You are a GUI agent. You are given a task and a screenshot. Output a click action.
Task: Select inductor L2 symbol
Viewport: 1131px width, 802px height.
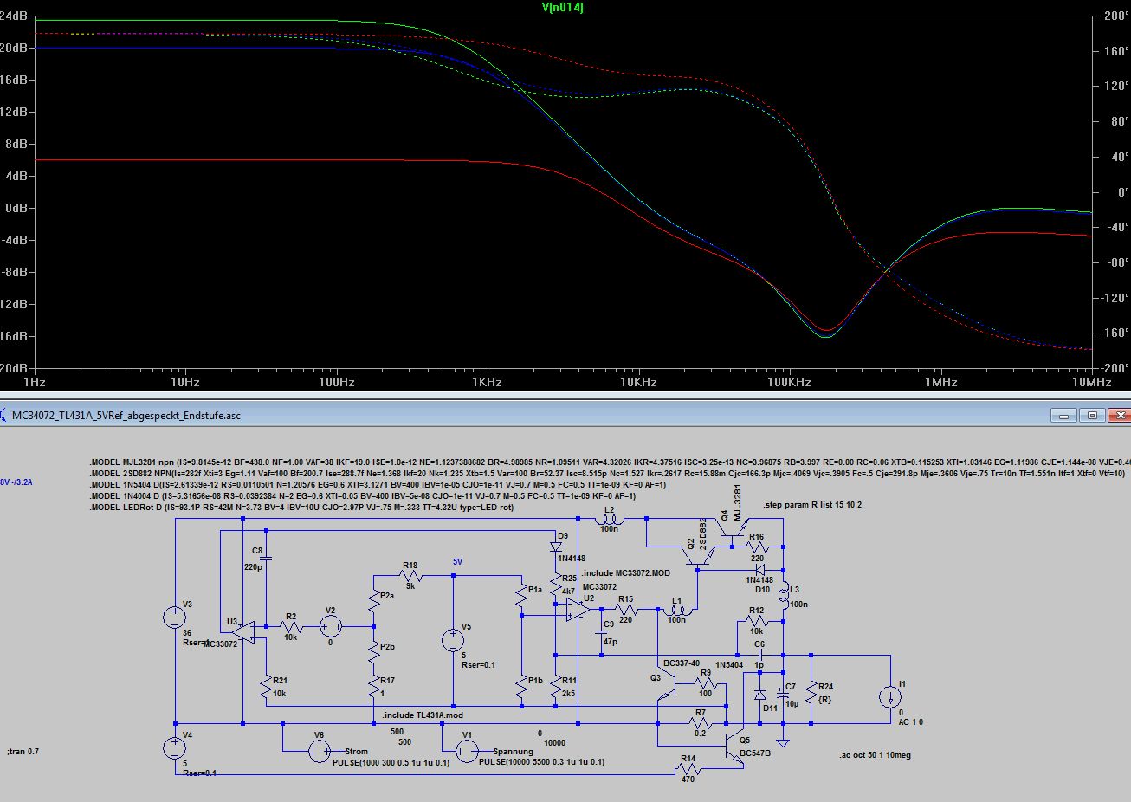tap(609, 521)
